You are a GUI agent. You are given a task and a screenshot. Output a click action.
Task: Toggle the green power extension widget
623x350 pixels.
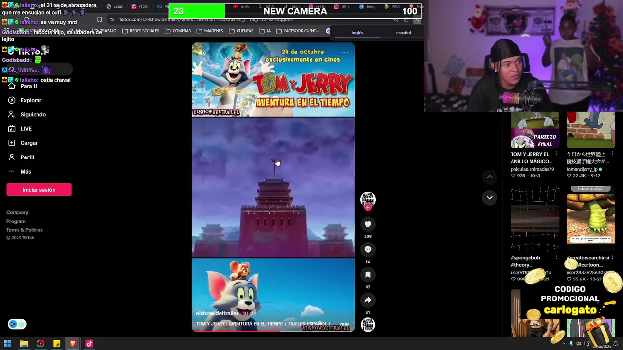point(21,324)
